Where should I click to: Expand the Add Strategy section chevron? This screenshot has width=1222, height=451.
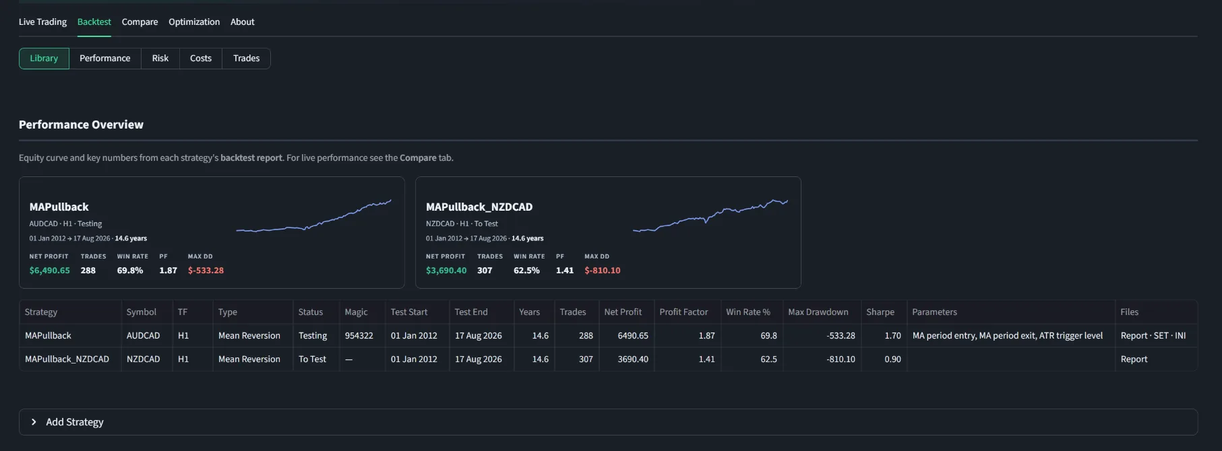coord(34,422)
